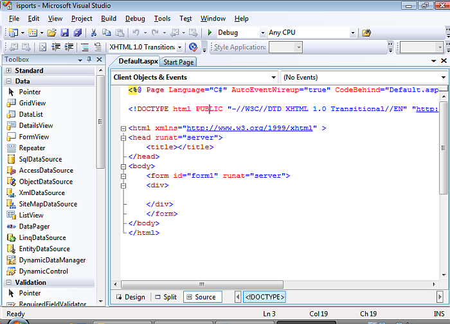Image resolution: width=450 pixels, height=324 pixels.
Task: Switch to the Start Page tab
Action: click(x=179, y=62)
